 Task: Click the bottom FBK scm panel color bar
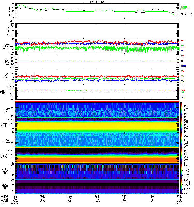pos(181,186)
